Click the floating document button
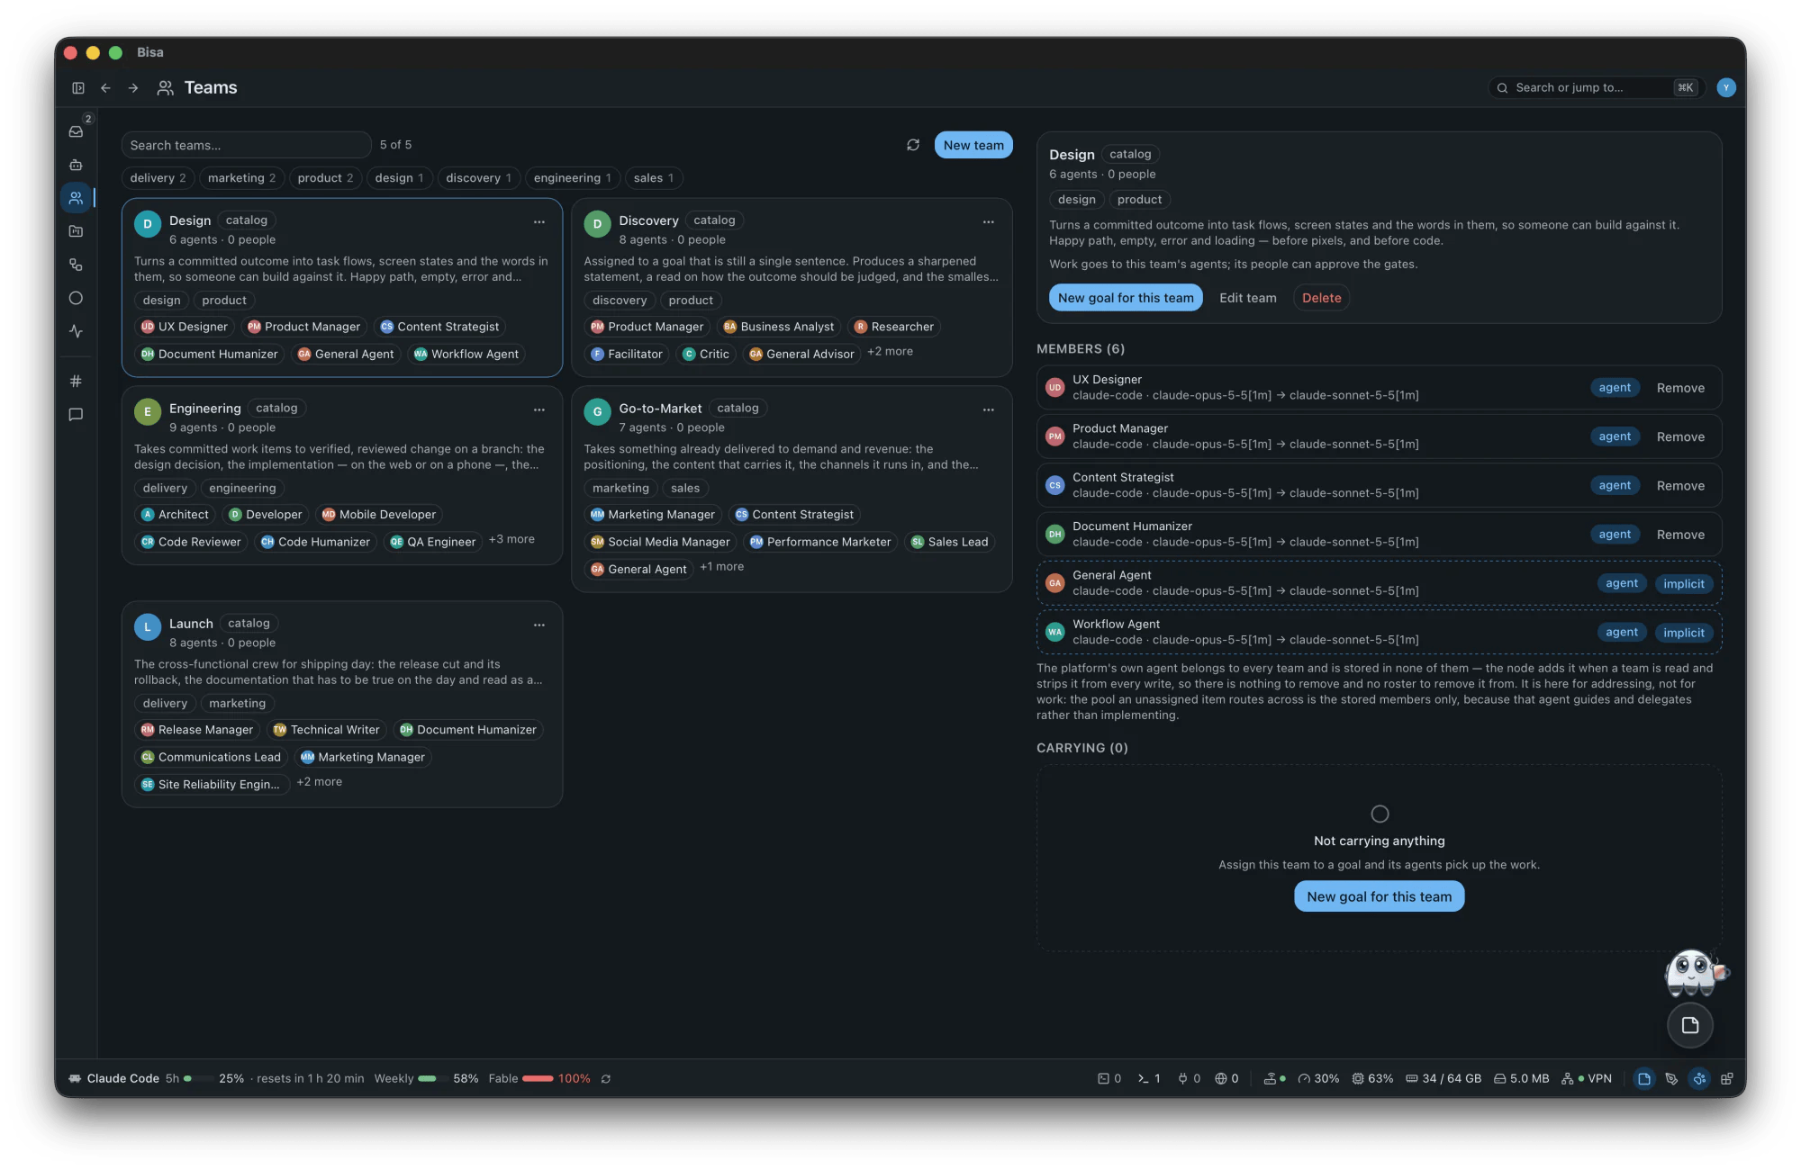The height and width of the screenshot is (1170, 1801). tap(1689, 1025)
